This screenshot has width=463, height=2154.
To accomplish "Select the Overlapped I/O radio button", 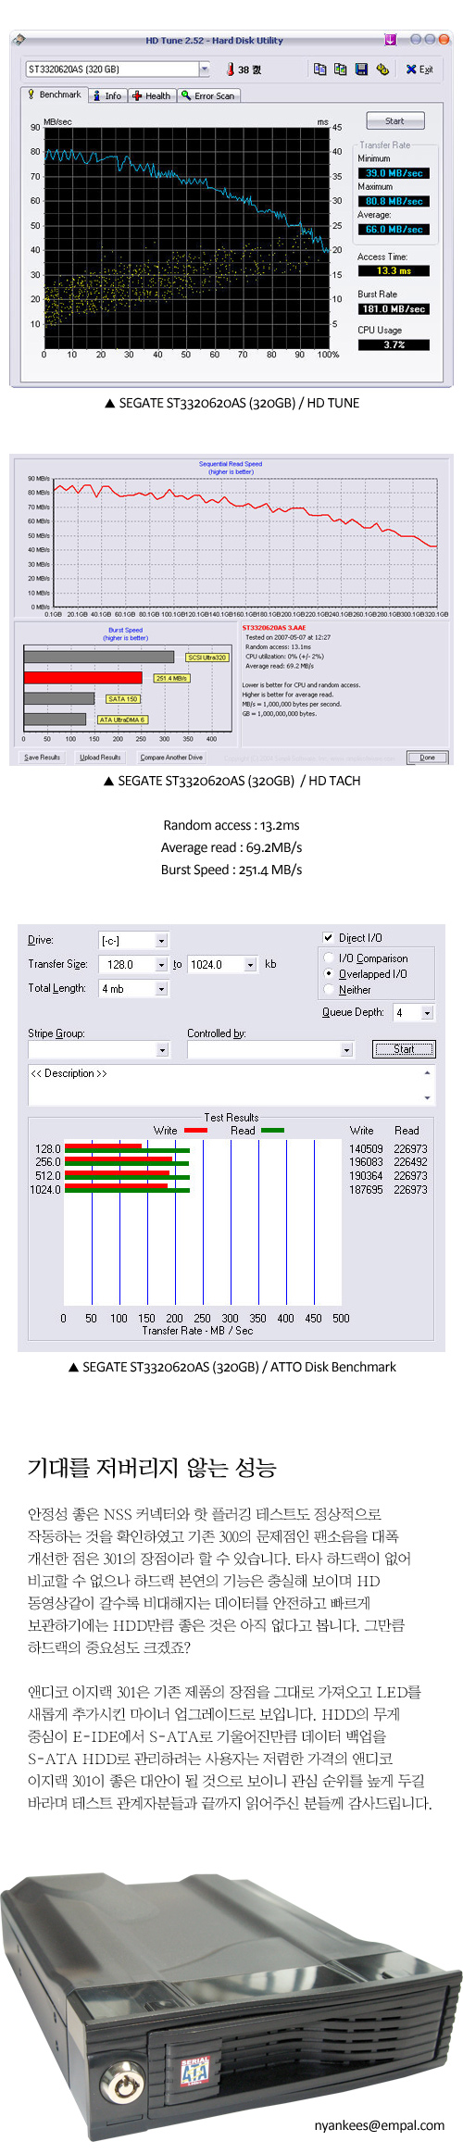I will point(329,974).
